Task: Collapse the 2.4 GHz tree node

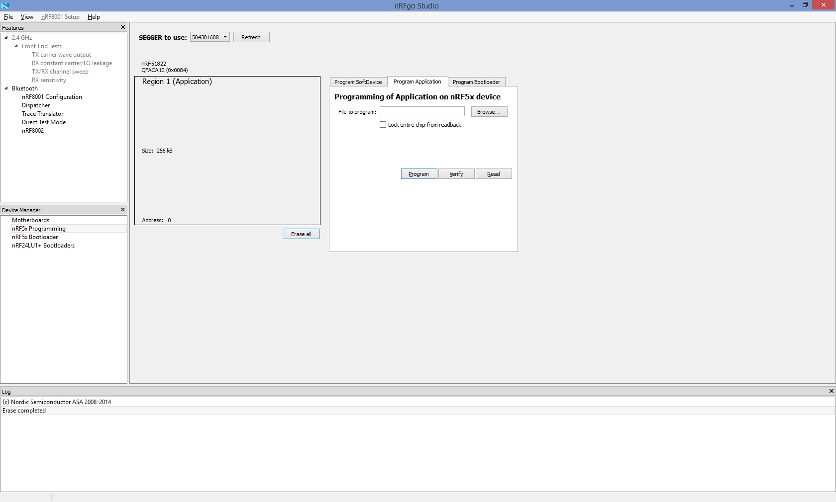Action: click(x=6, y=38)
